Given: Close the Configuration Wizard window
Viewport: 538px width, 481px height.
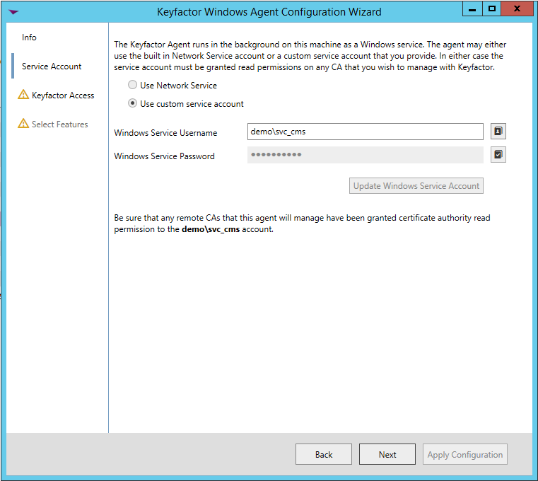Looking at the screenshot, I should click(x=517, y=8).
